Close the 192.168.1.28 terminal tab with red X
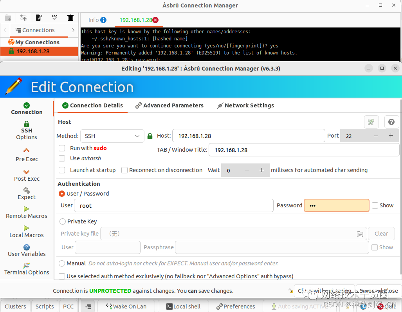402x312 pixels. (155, 20)
